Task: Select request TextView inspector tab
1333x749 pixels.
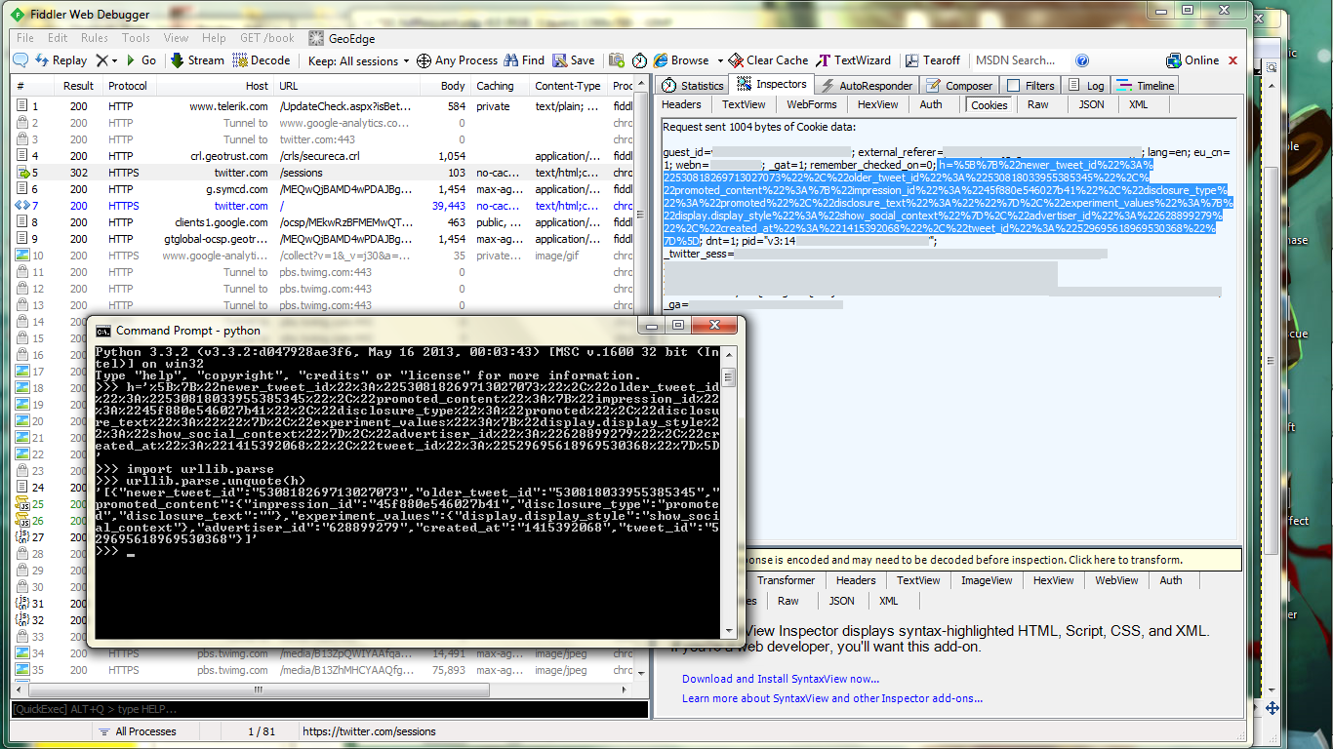Action: (744, 104)
